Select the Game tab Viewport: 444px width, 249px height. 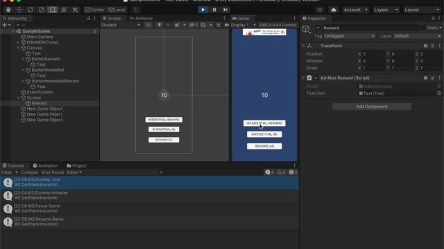tap(241, 19)
